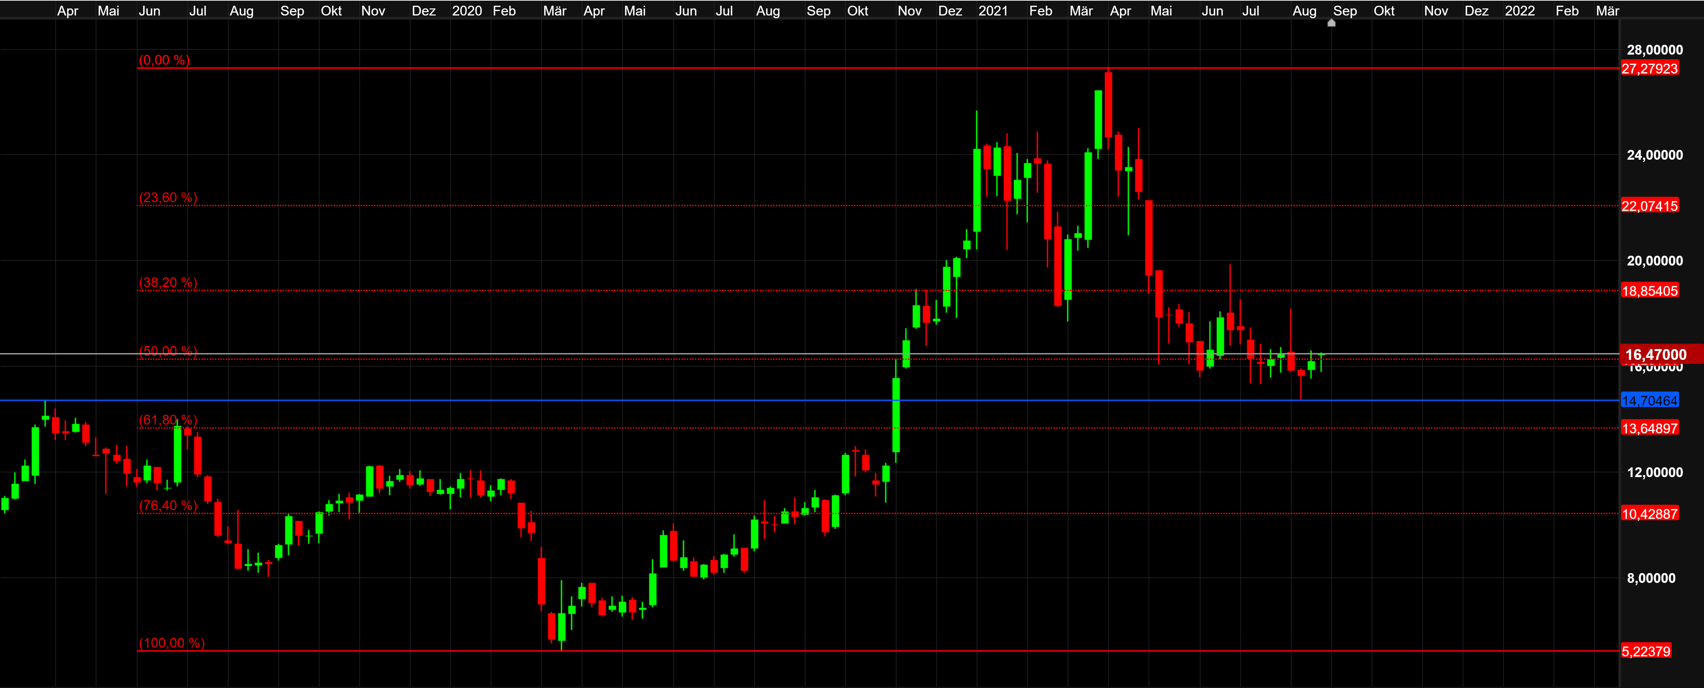Click the (0,00 %) Fibonacci level text
This screenshot has width=1704, height=688.
pyautogui.click(x=164, y=60)
